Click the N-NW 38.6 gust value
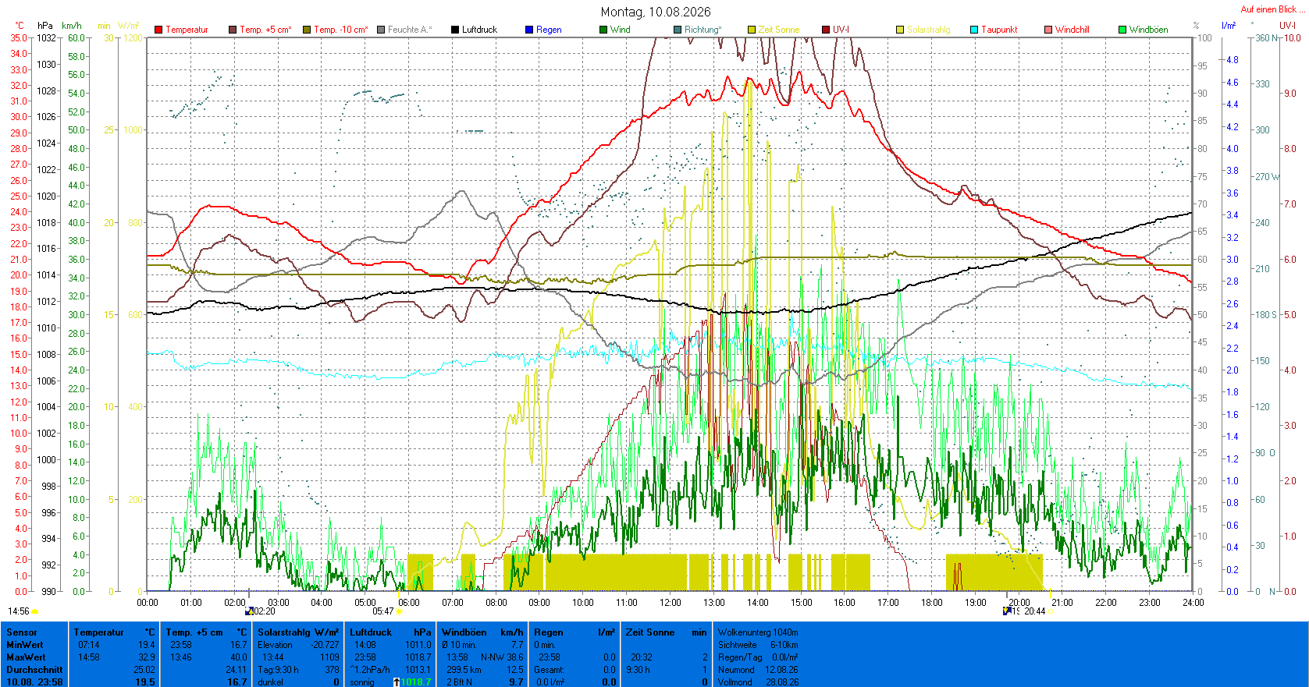 (502, 657)
